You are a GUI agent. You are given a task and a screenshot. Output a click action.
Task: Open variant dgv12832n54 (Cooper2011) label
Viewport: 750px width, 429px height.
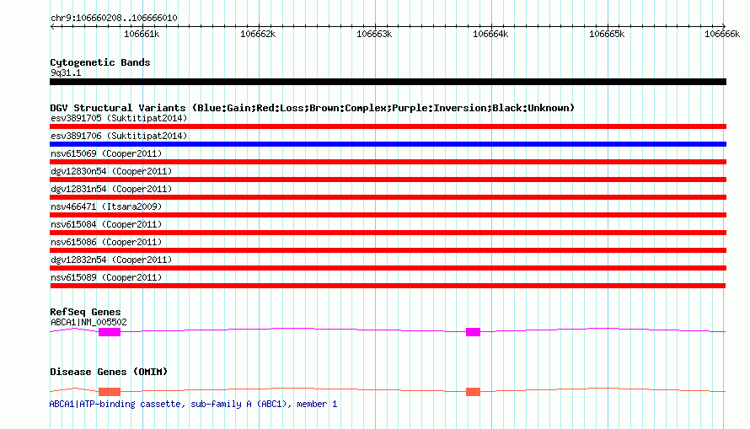coord(111,260)
